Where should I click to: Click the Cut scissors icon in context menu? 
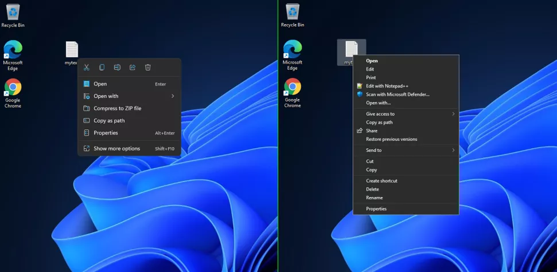[86, 68]
